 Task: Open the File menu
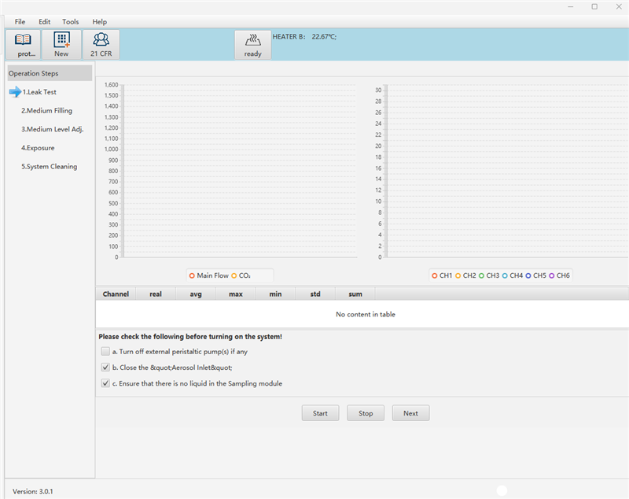click(x=20, y=21)
